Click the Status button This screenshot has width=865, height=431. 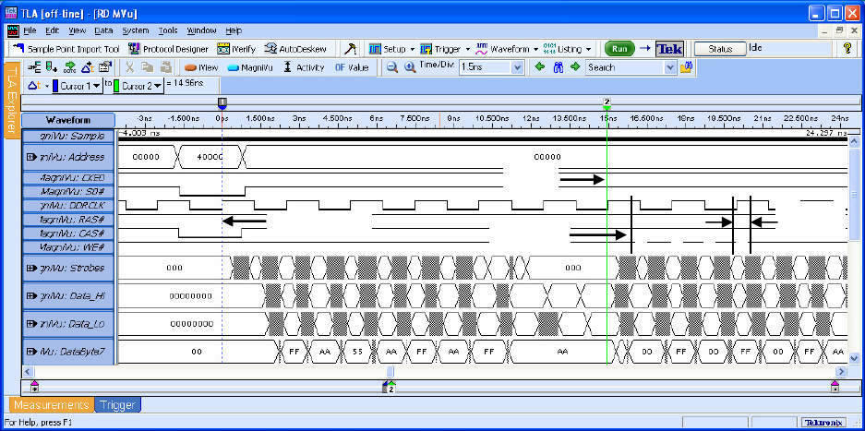click(x=719, y=49)
